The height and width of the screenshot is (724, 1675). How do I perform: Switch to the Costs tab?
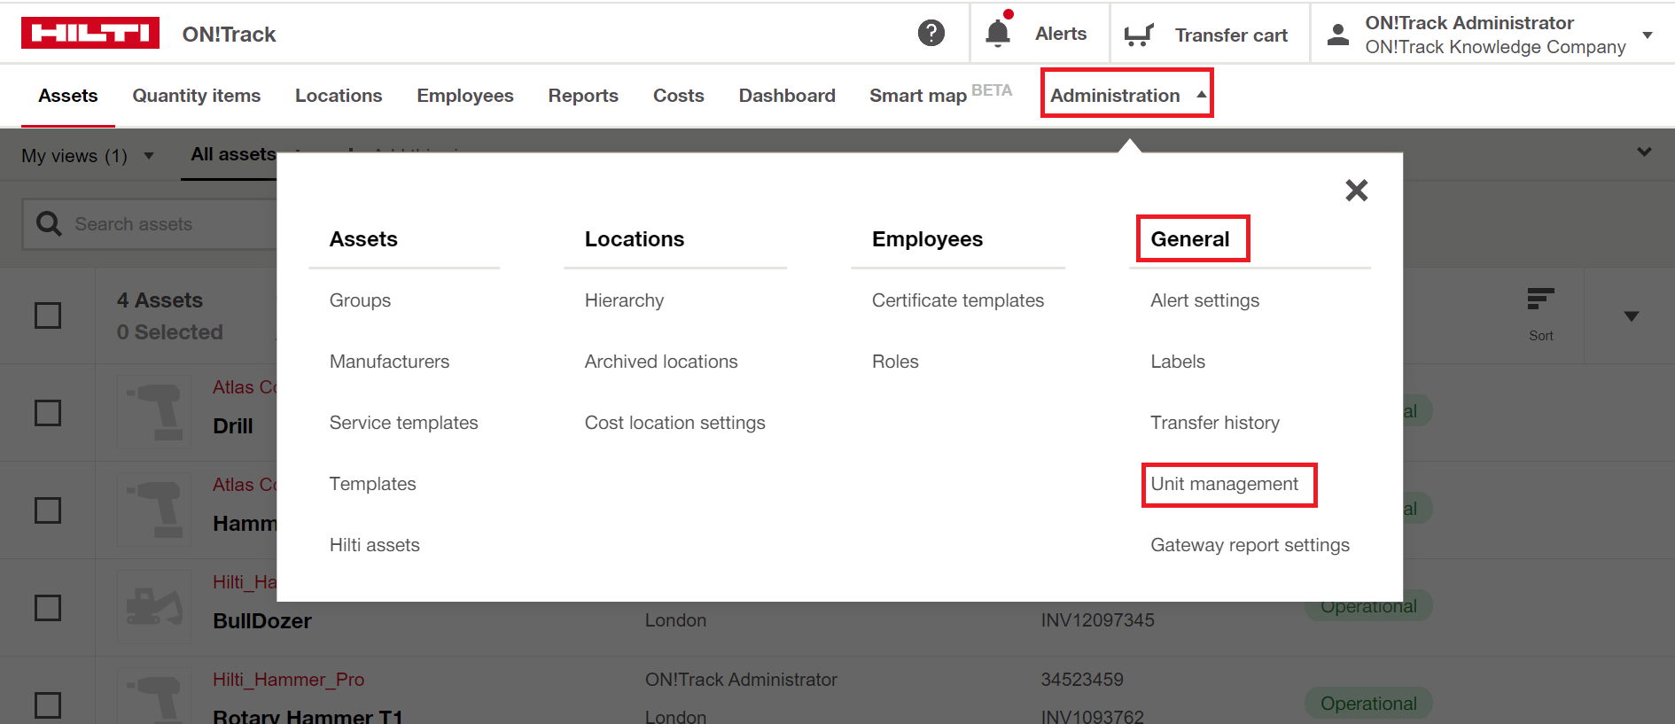coord(679,96)
